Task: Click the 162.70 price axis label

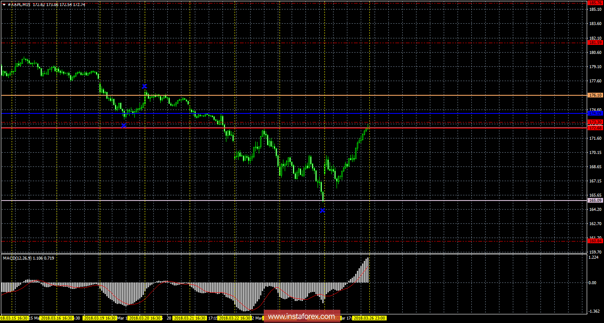Action: [x=595, y=223]
